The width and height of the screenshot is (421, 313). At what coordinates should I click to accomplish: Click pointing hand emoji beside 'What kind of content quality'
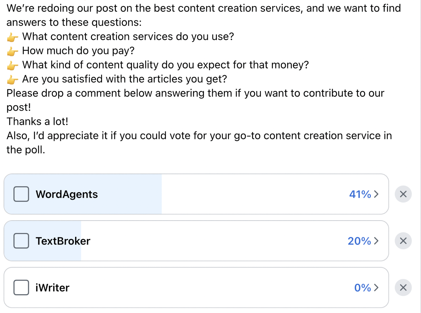click(12, 65)
